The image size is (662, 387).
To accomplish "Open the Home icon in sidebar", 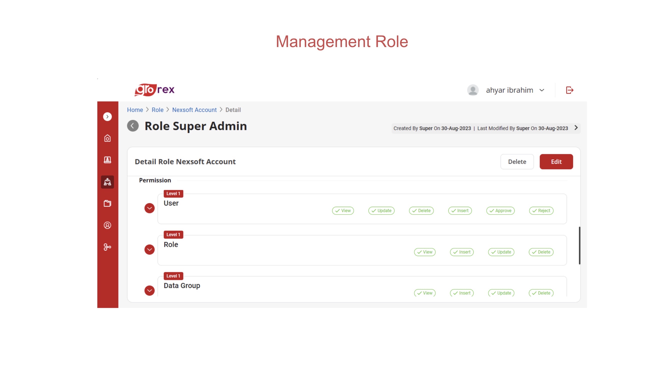I will [x=107, y=138].
